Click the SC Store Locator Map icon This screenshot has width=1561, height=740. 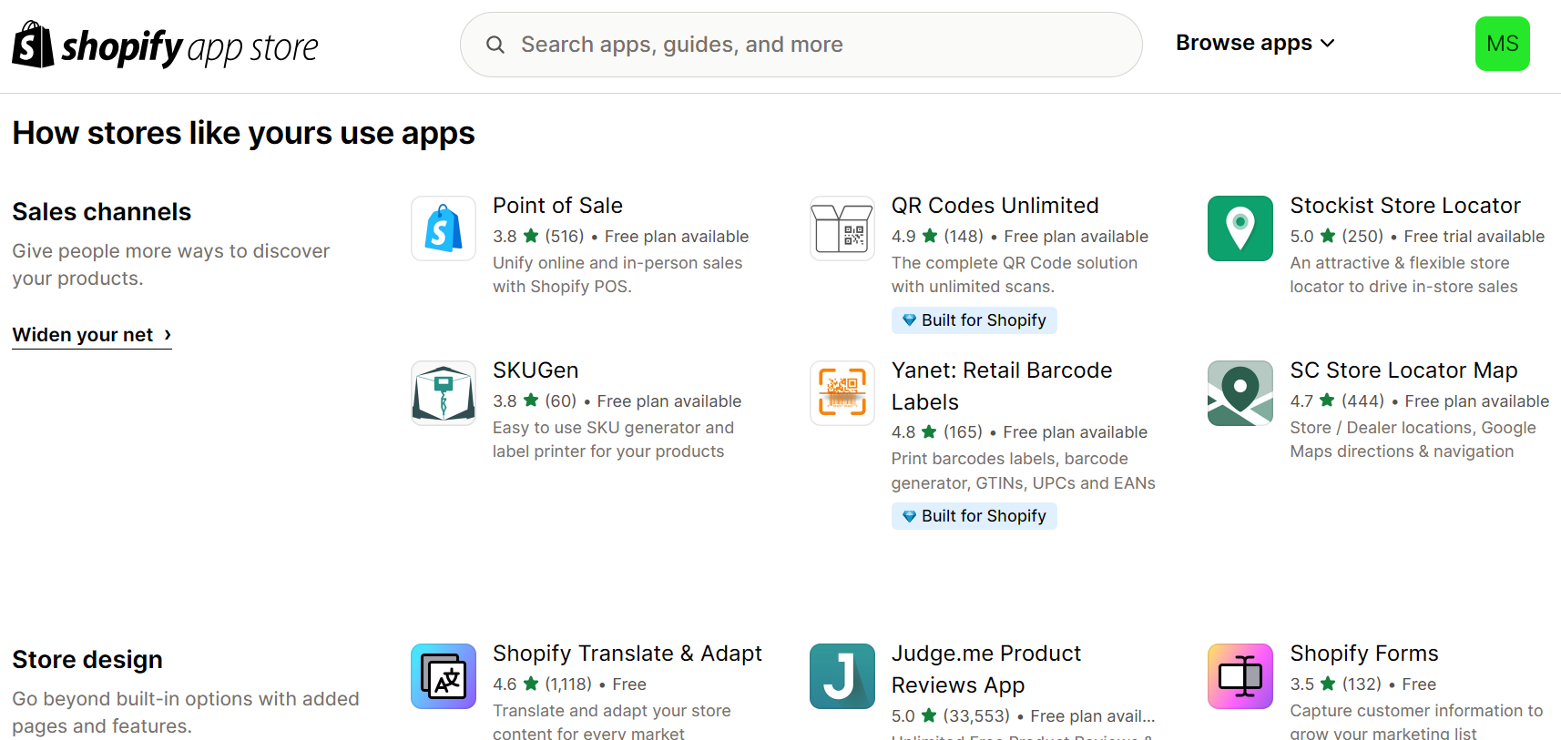1240,393
